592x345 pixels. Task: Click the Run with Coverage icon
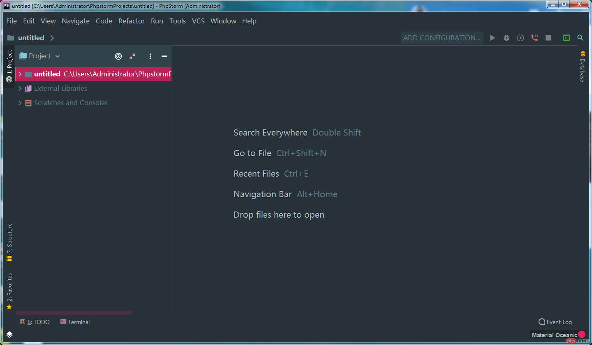point(520,38)
